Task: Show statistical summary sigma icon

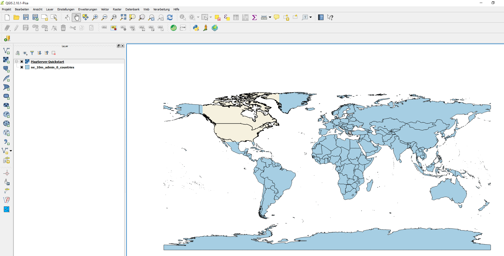Action: click(x=255, y=17)
